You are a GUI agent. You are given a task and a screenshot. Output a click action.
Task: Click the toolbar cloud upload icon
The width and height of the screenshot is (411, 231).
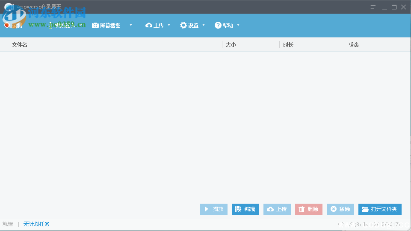149,25
